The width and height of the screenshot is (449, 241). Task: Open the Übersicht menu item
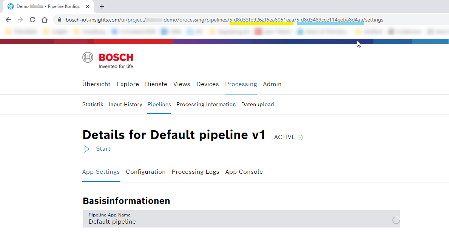(x=96, y=84)
